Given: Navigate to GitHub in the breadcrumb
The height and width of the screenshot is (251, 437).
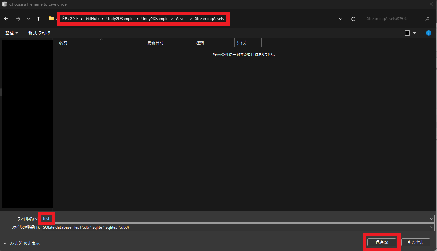Looking at the screenshot, I should (x=92, y=19).
